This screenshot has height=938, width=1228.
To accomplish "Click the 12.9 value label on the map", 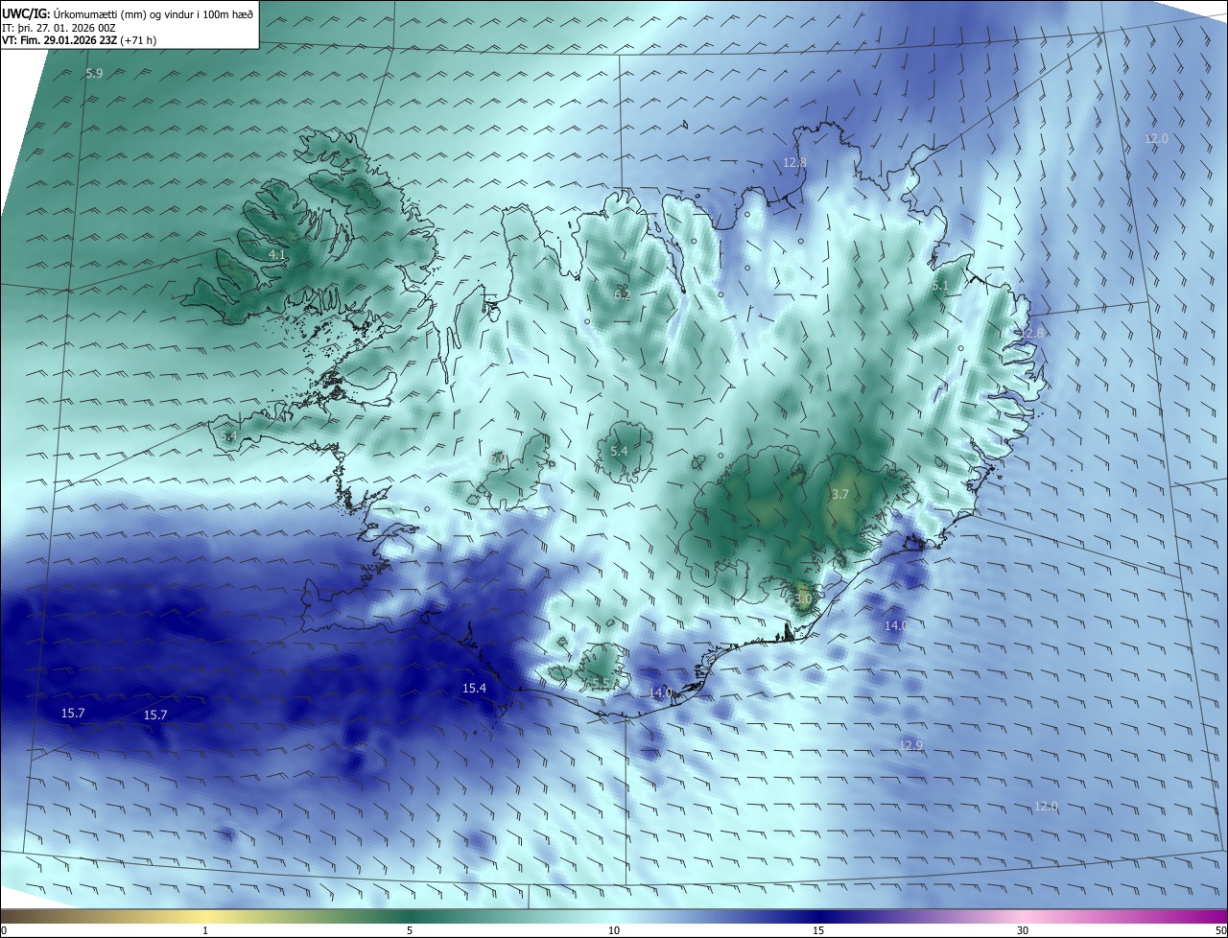I will click(911, 745).
